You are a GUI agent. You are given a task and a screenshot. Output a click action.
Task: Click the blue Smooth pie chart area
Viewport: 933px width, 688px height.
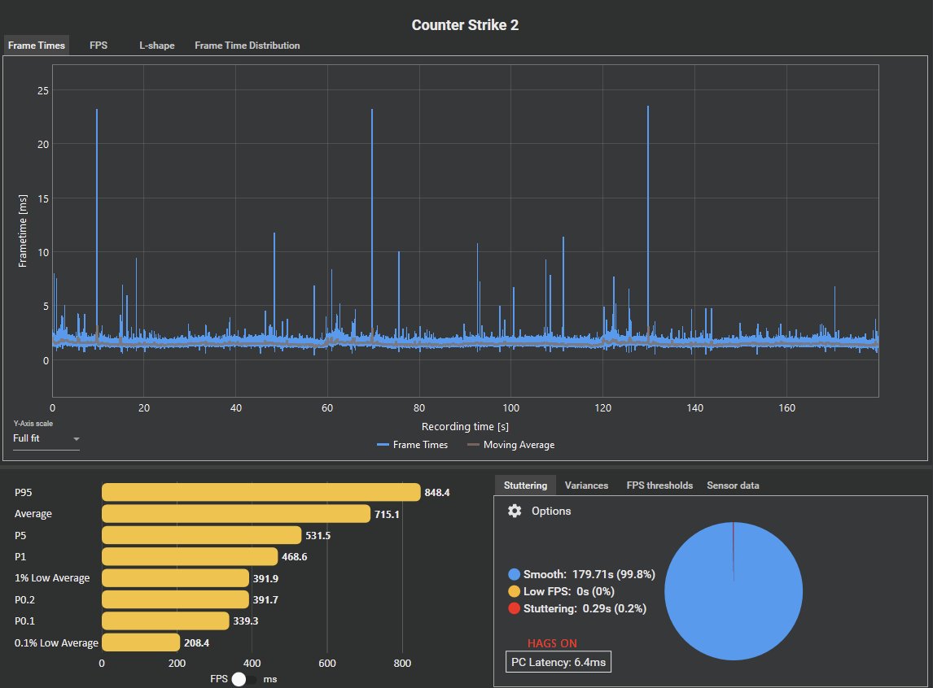733,591
